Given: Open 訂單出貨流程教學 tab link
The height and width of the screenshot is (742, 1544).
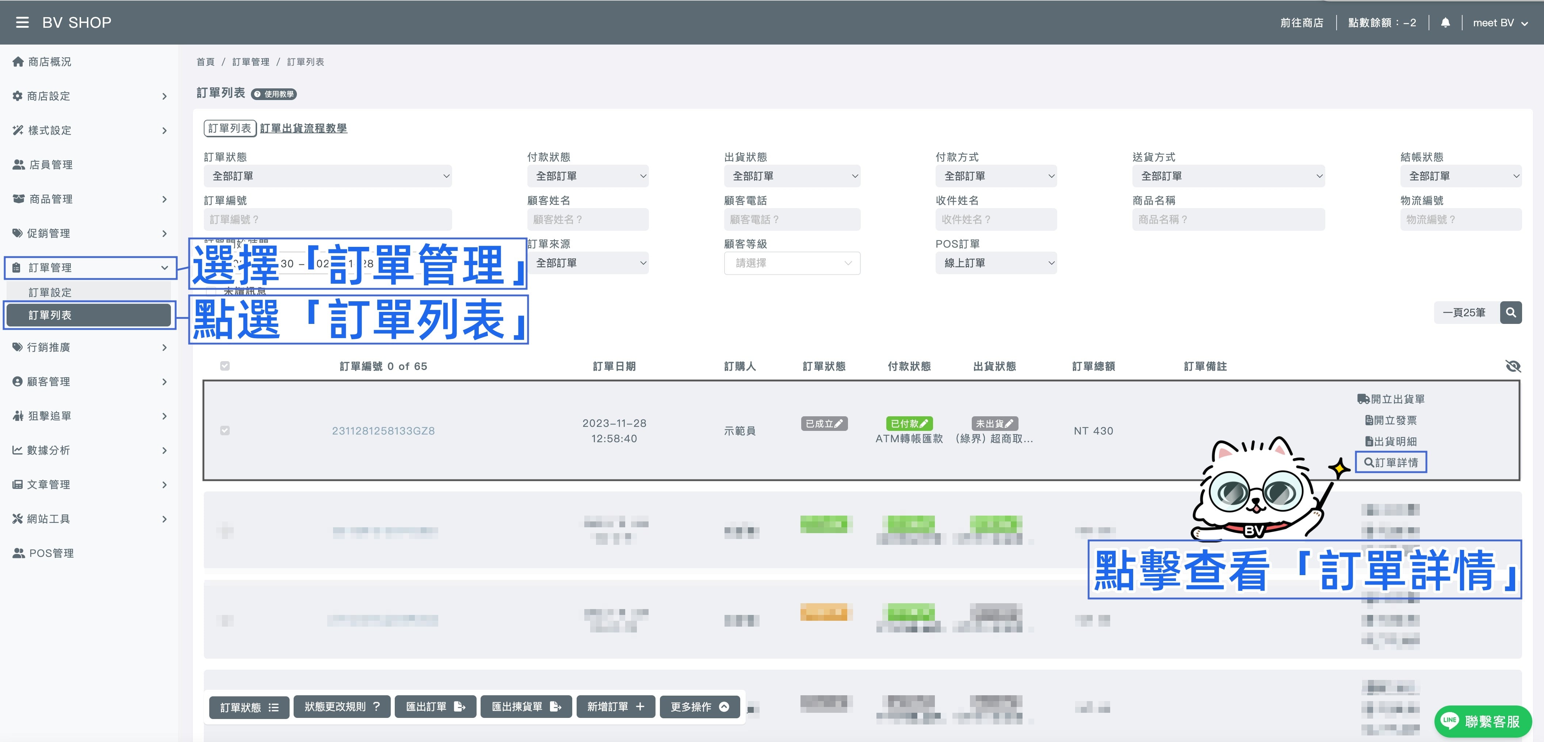Looking at the screenshot, I should tap(303, 128).
